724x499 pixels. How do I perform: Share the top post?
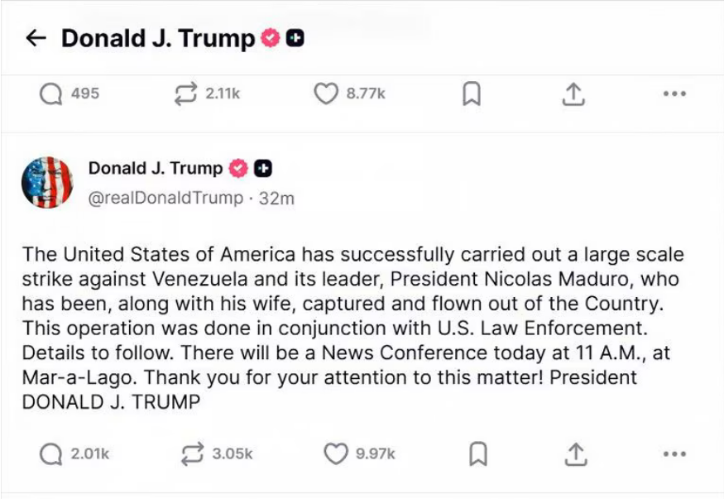(573, 95)
